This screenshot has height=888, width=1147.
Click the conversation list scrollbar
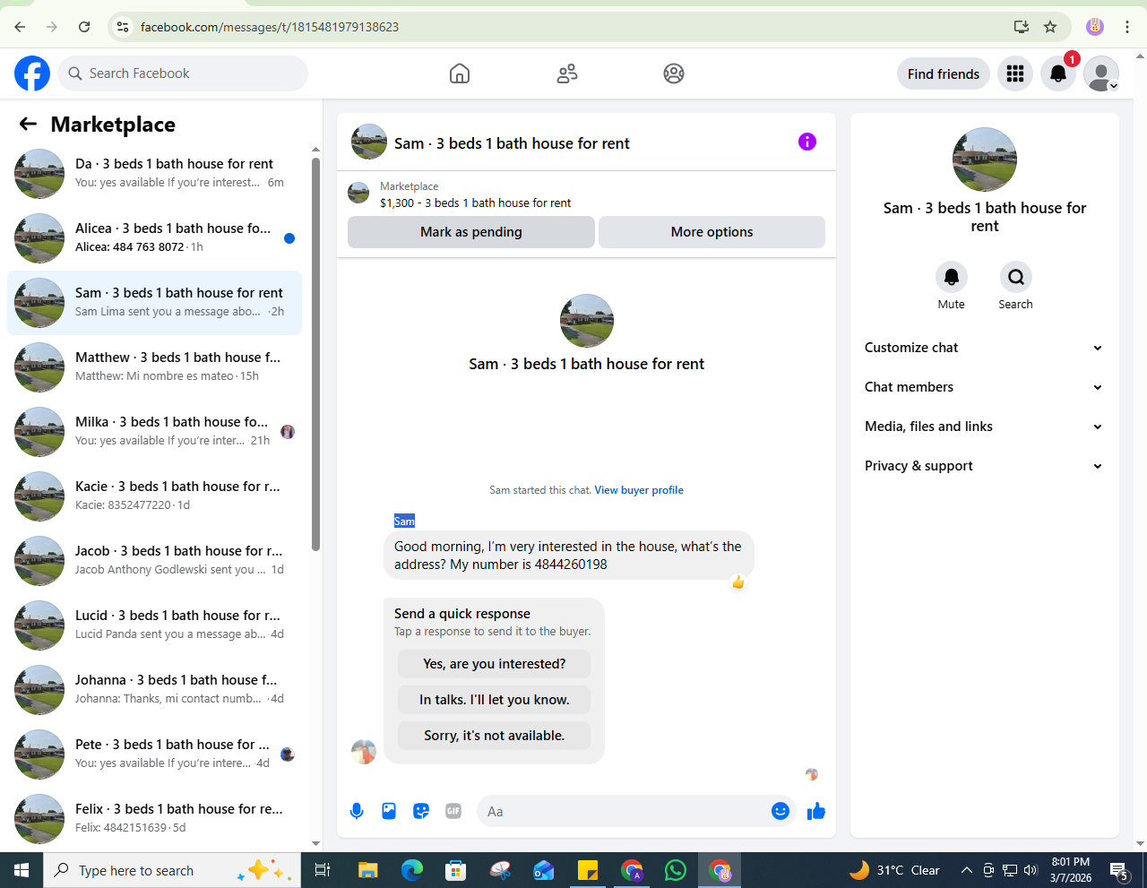tap(315, 354)
